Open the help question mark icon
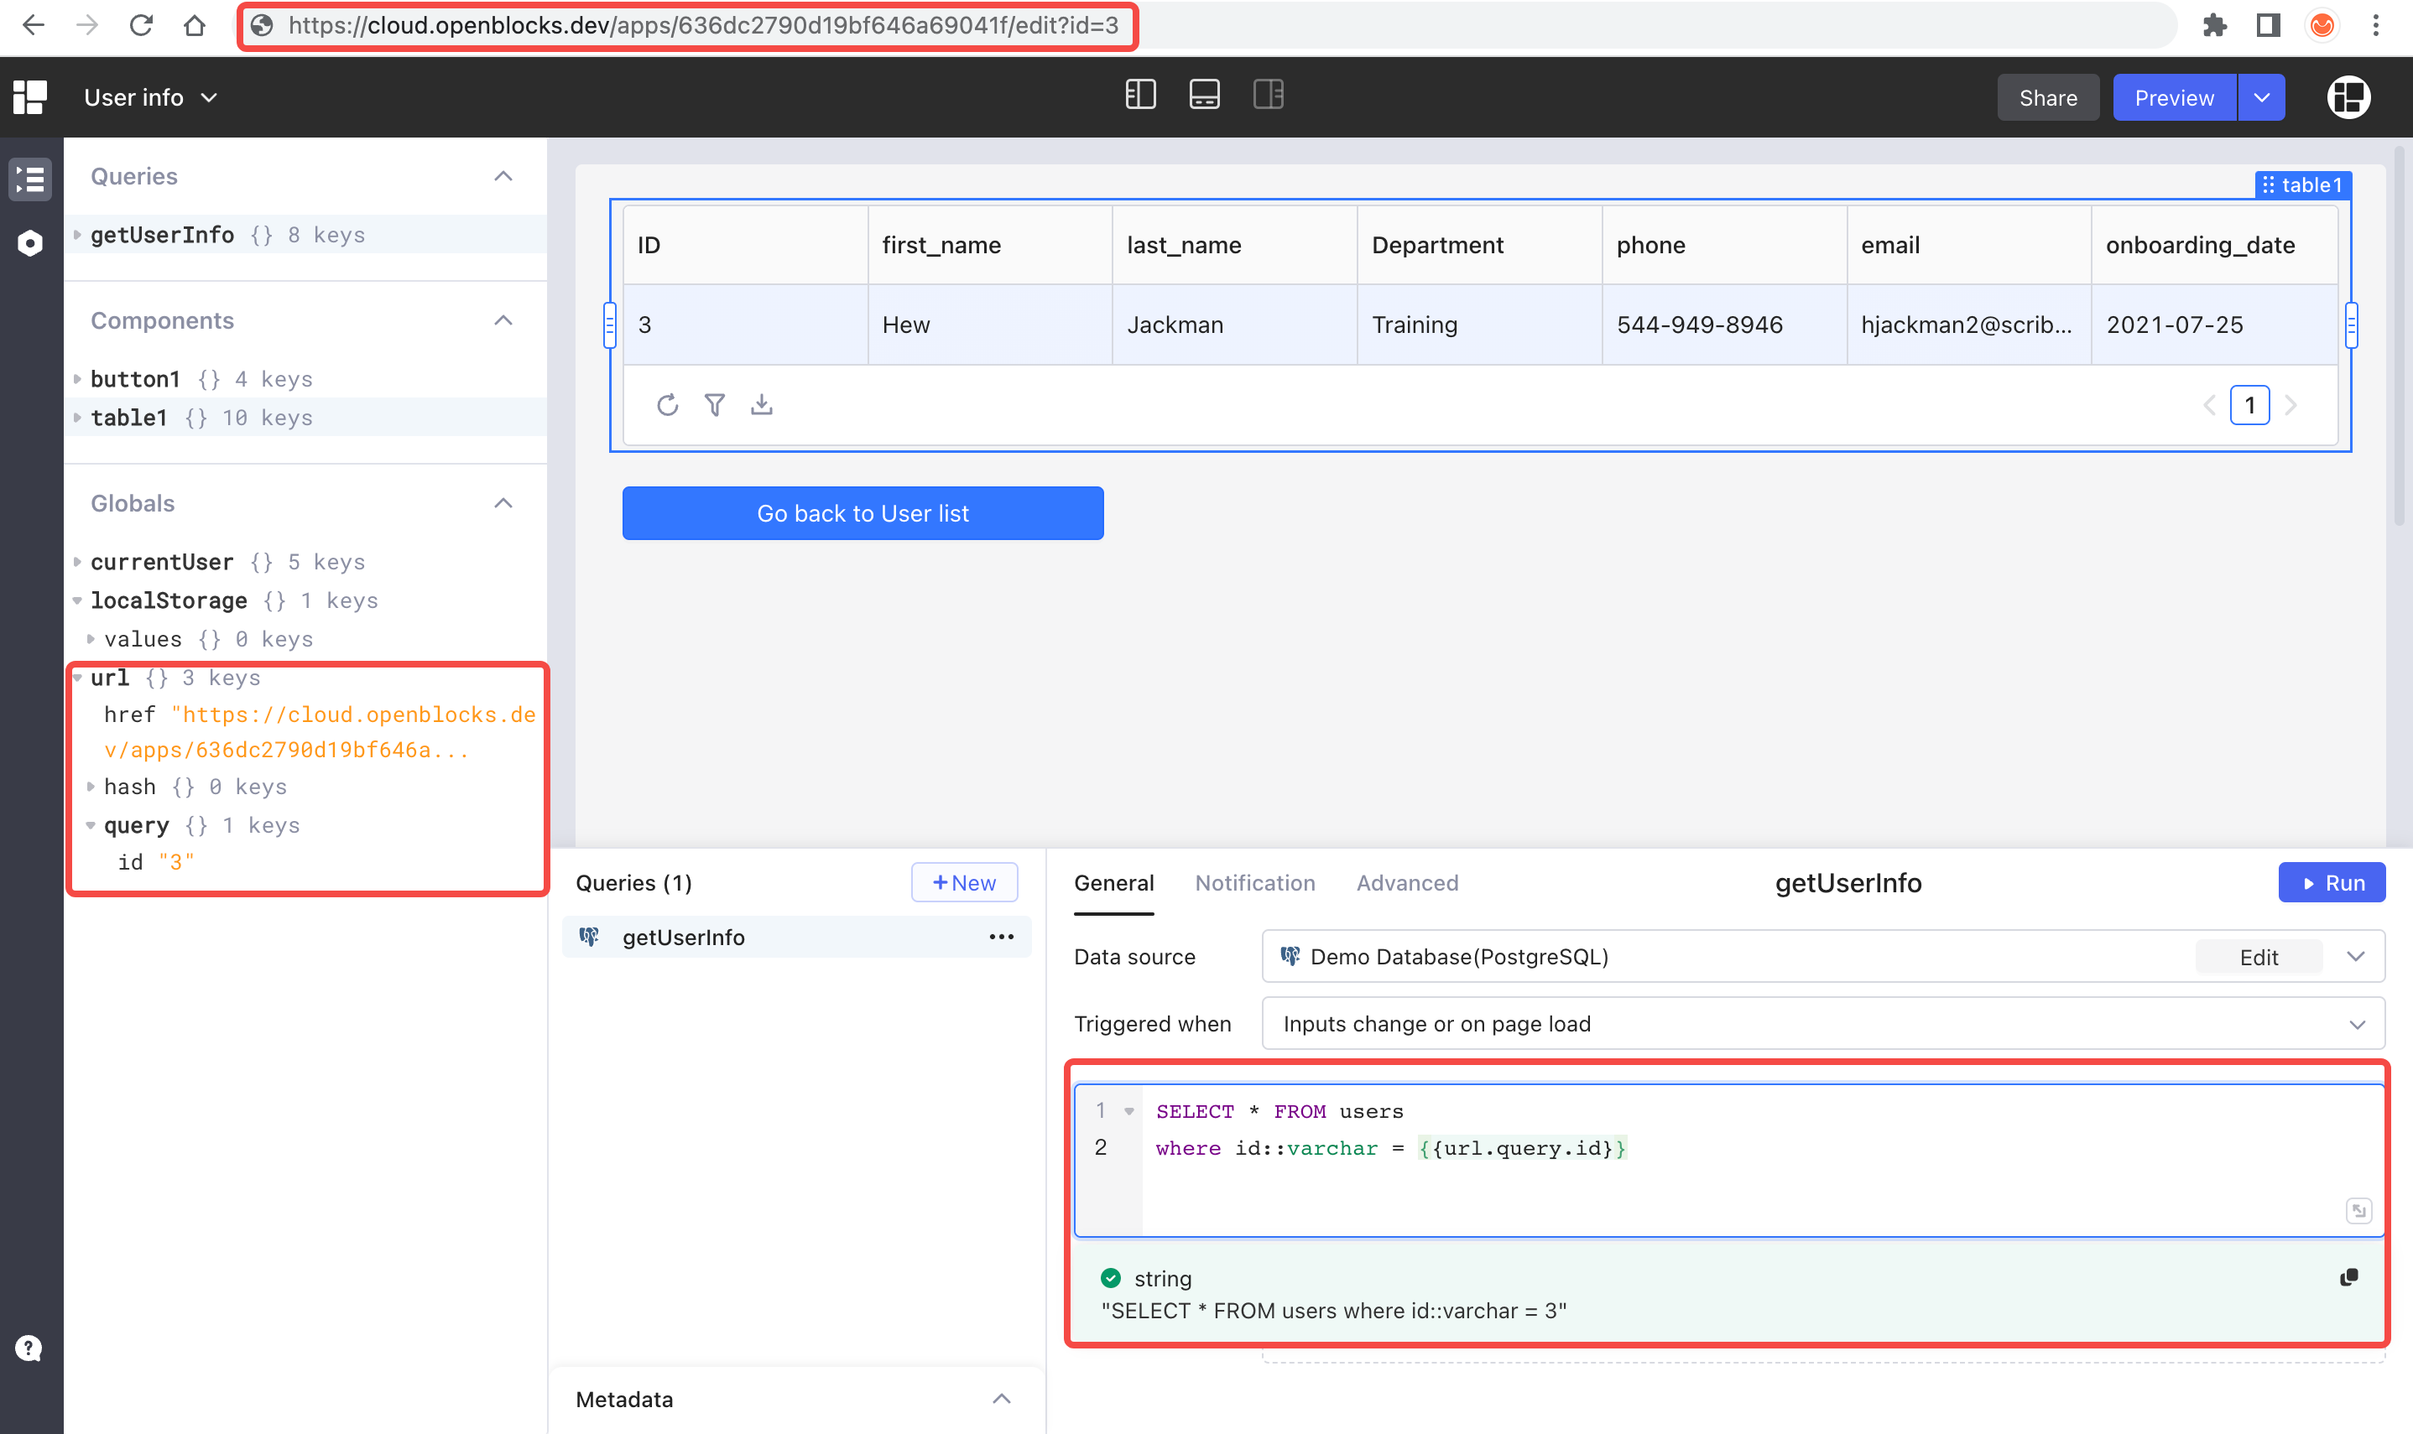The height and width of the screenshot is (1434, 2413). [x=29, y=1348]
